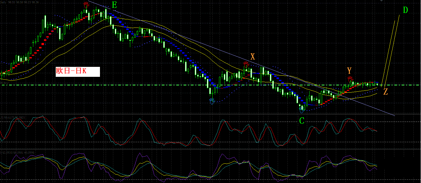Select the red hand marker below X
Viewport: 421px width, 183px height.
click(x=246, y=64)
